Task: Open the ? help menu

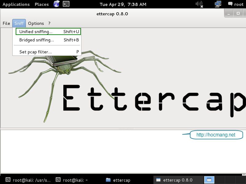Action: [x=49, y=23]
